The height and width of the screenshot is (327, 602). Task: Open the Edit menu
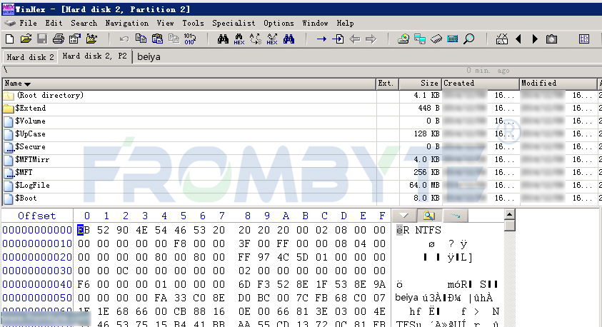[x=54, y=23]
